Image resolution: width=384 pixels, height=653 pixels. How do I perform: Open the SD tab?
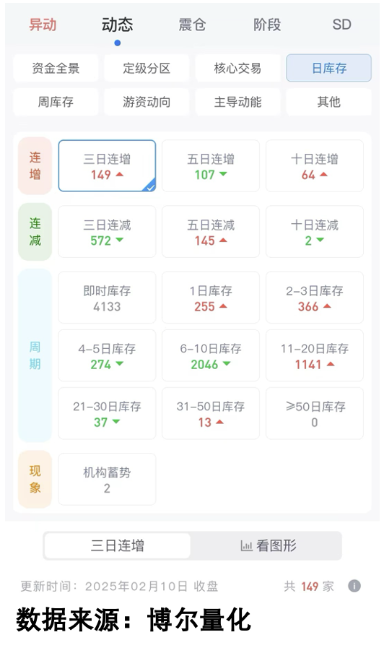(341, 25)
